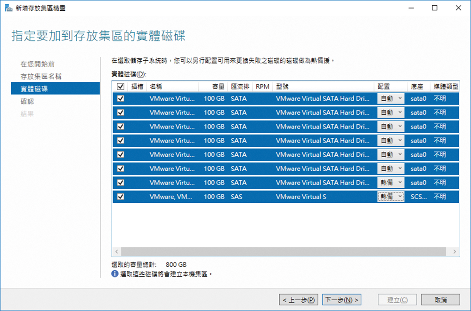
Task: Go to the 在您開始前 wizard step
Action: (38, 64)
